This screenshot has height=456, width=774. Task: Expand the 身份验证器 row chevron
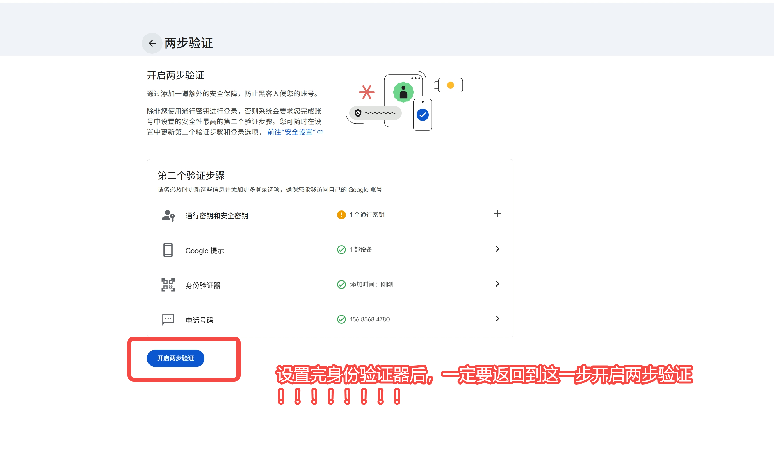(497, 284)
